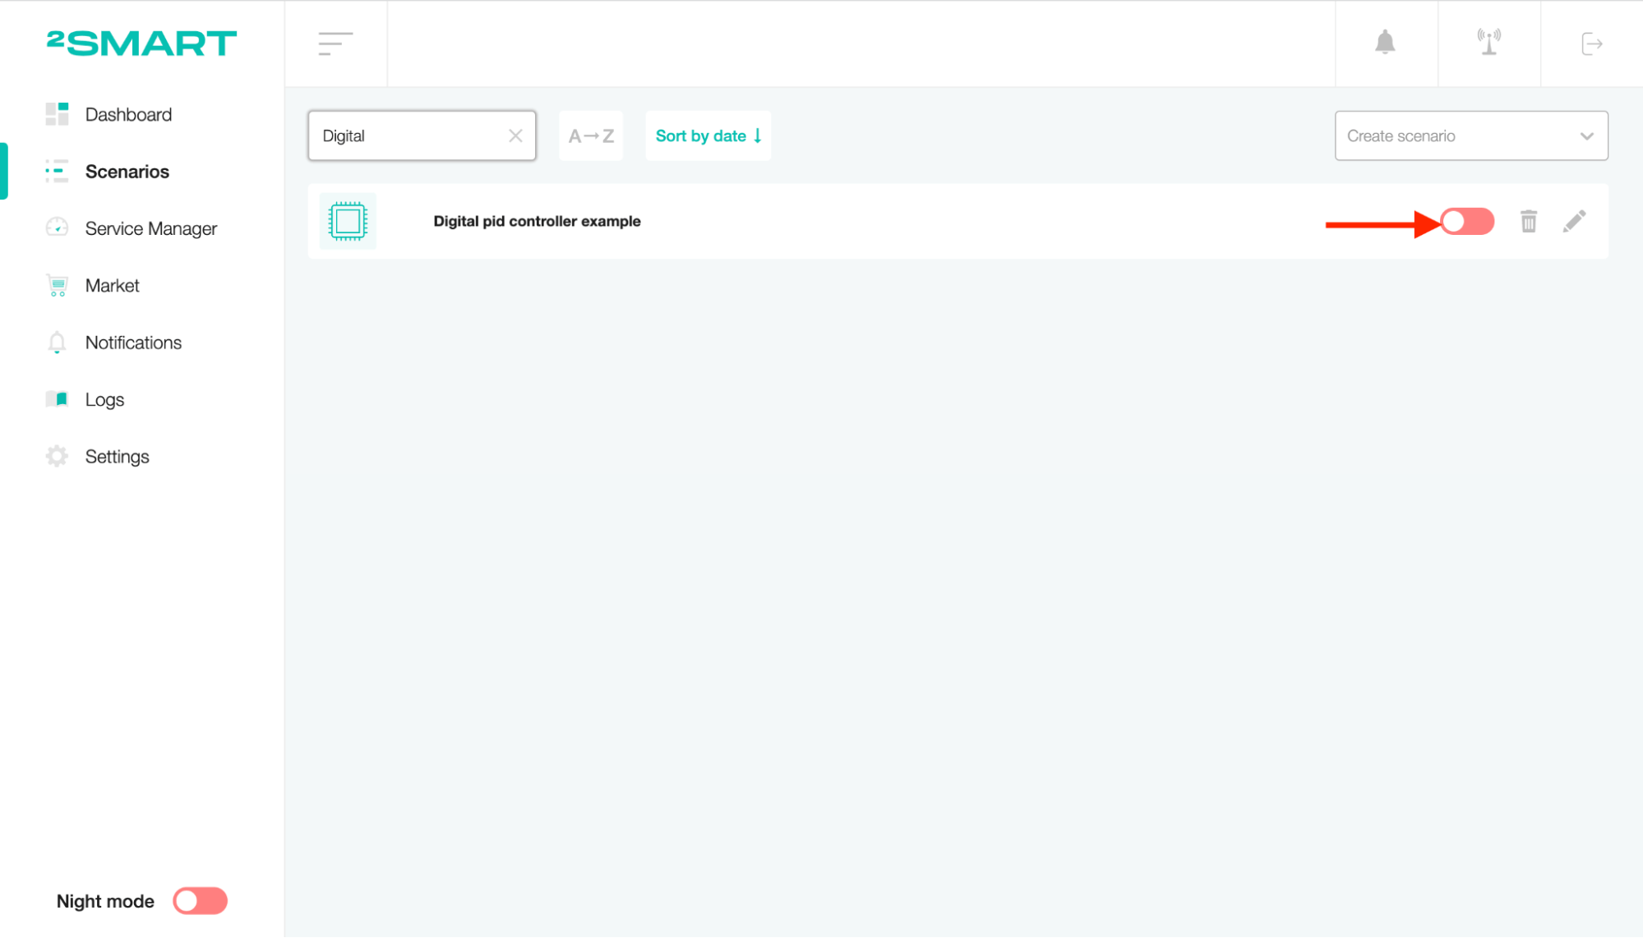
Task: Open Settings in the sidebar
Action: [117, 456]
